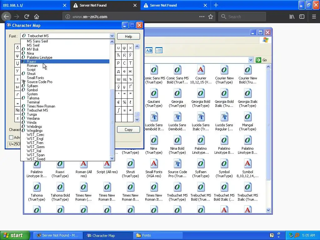Select Shruti (TrueType) font icon

pos(130,168)
